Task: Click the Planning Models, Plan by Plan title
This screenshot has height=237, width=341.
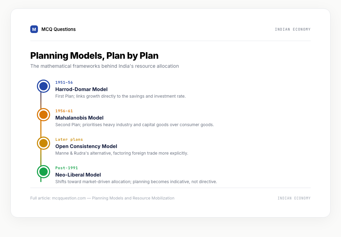Action: (94, 56)
